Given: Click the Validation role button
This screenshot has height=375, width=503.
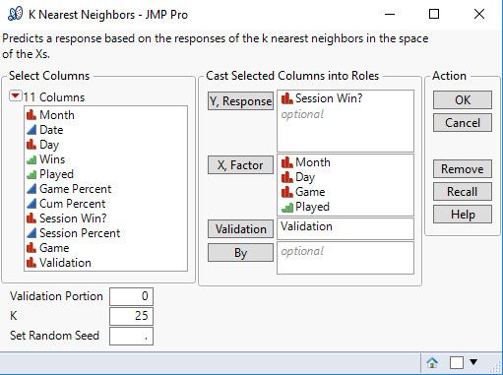Looking at the screenshot, I should coord(240,229).
